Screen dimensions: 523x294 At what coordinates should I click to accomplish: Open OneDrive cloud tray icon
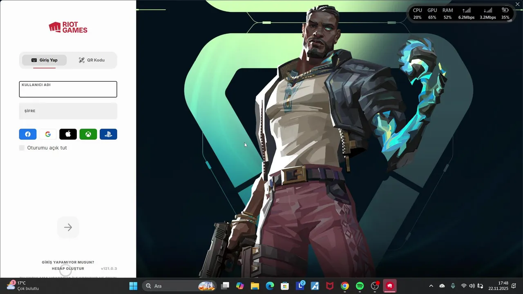[x=442, y=286]
